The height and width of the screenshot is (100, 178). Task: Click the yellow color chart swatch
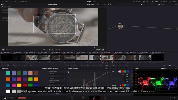(19, 85)
